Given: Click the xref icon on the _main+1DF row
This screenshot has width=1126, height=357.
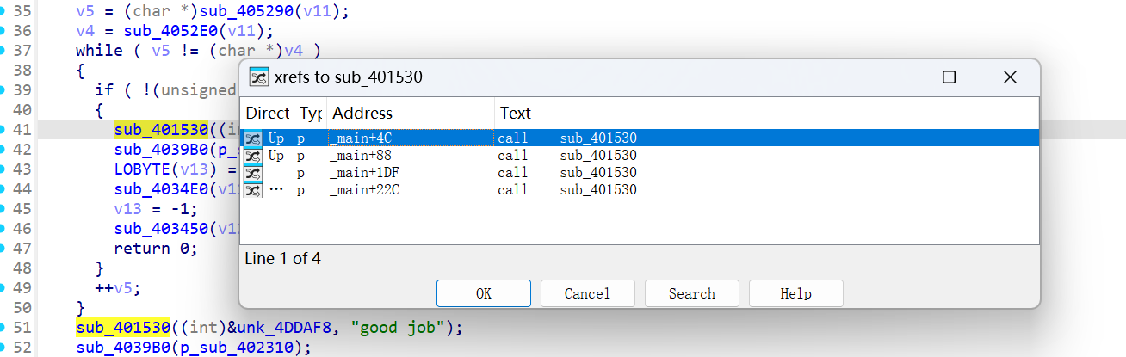Looking at the screenshot, I should click(252, 173).
